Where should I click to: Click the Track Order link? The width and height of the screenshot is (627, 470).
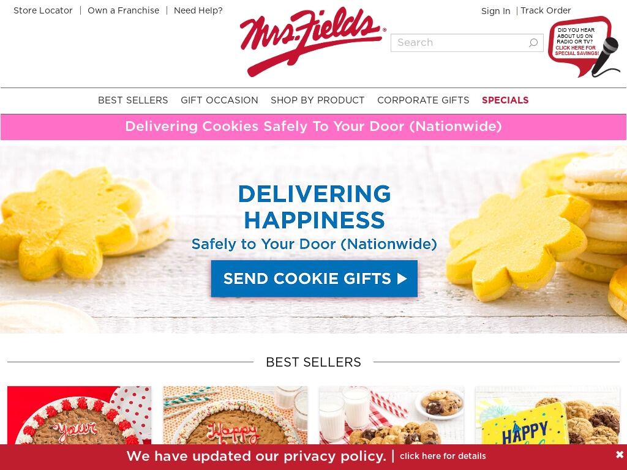click(x=546, y=10)
